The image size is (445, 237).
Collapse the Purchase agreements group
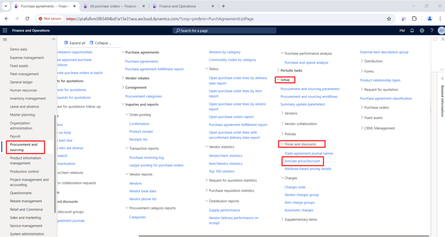pos(123,52)
